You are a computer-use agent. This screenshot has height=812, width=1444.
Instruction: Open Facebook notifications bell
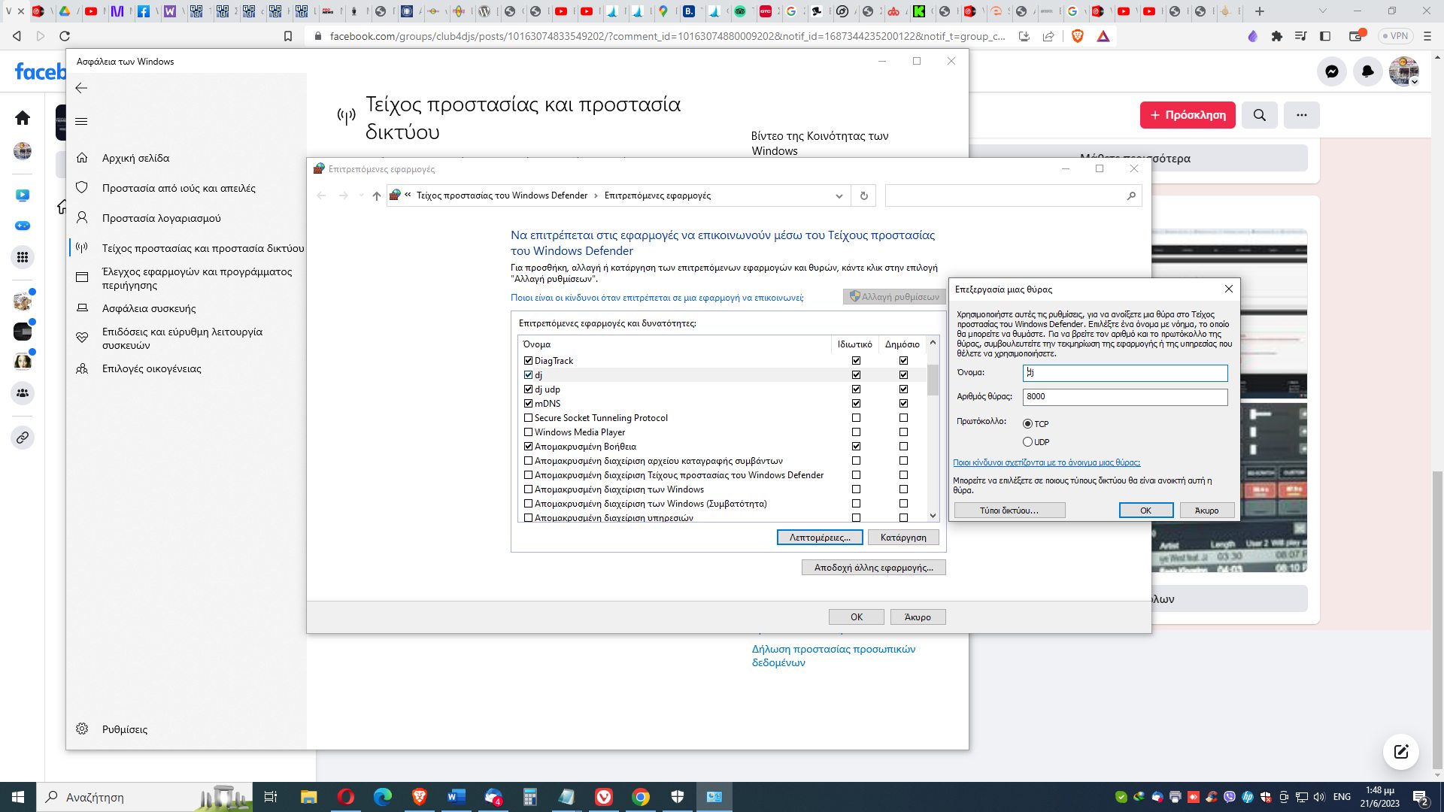pyautogui.click(x=1367, y=71)
